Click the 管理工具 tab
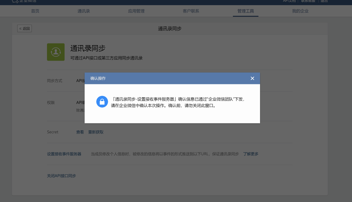 point(246,11)
